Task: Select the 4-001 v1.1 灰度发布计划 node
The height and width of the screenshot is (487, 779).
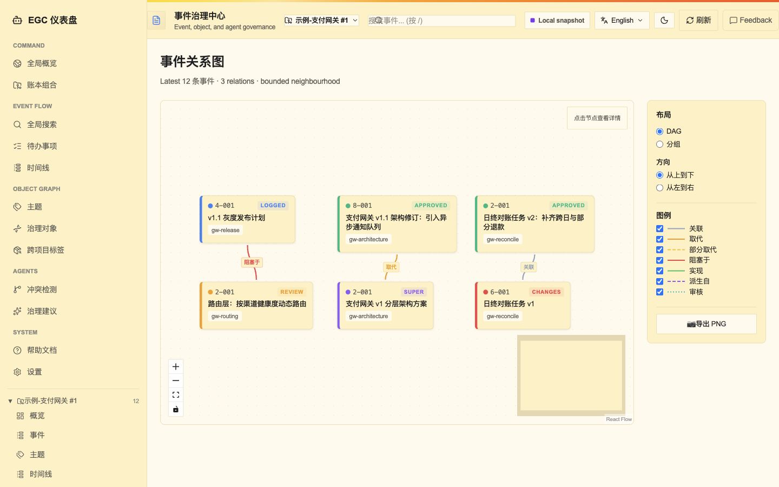Action: click(248, 219)
